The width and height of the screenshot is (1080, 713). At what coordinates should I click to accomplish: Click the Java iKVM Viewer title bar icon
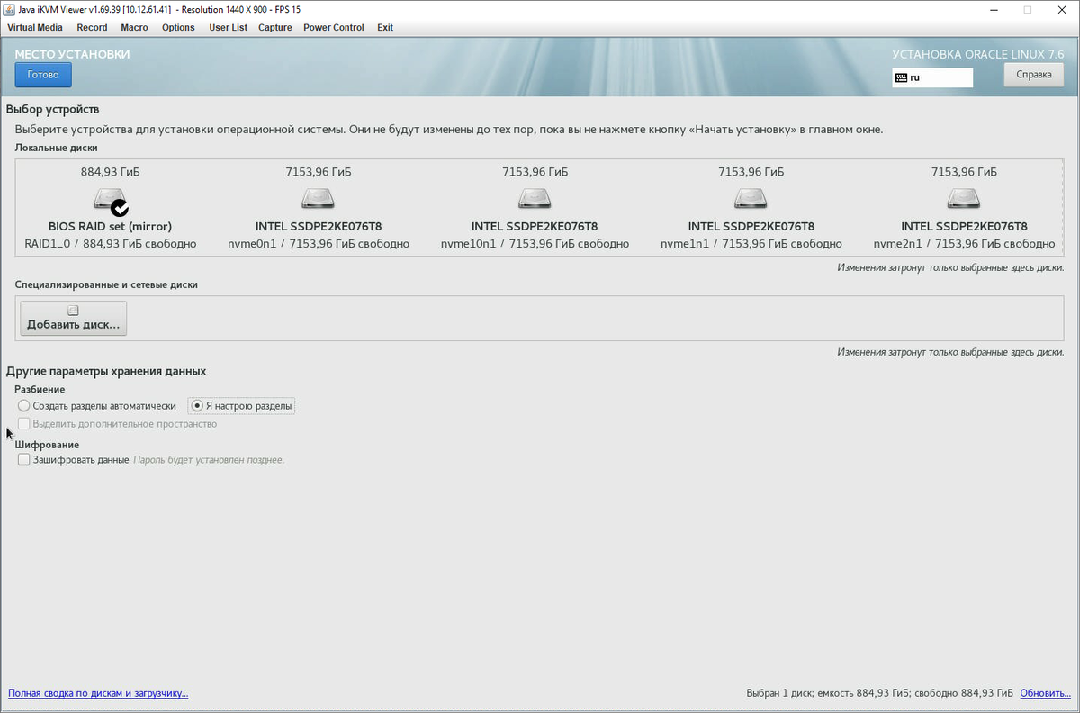(10, 9)
